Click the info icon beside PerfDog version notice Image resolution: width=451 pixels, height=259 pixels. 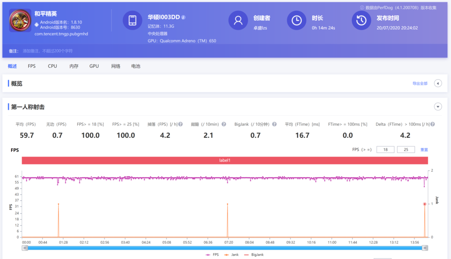point(362,8)
